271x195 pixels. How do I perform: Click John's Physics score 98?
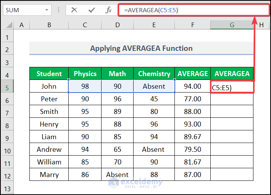(x=85, y=86)
